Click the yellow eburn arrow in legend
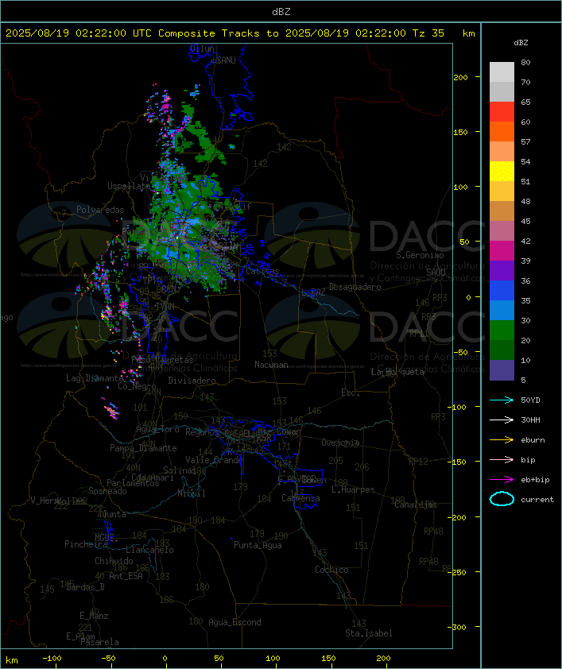Screen dimensions: 562x669 [502, 440]
